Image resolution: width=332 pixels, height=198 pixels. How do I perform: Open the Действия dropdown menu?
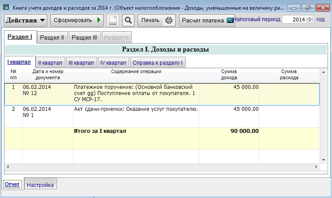tap(26, 20)
